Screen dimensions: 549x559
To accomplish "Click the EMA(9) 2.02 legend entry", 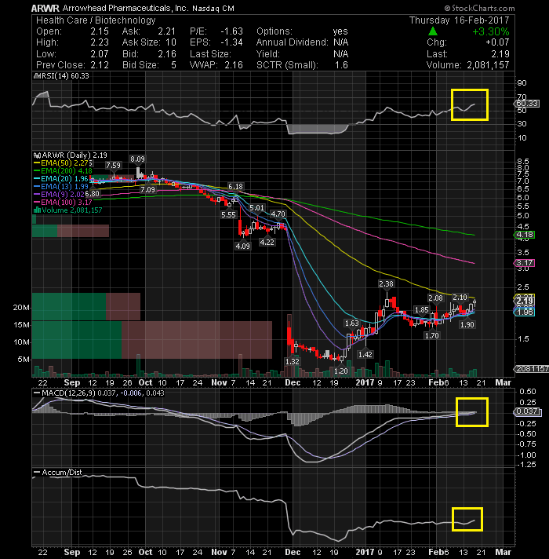I will tap(59, 194).
